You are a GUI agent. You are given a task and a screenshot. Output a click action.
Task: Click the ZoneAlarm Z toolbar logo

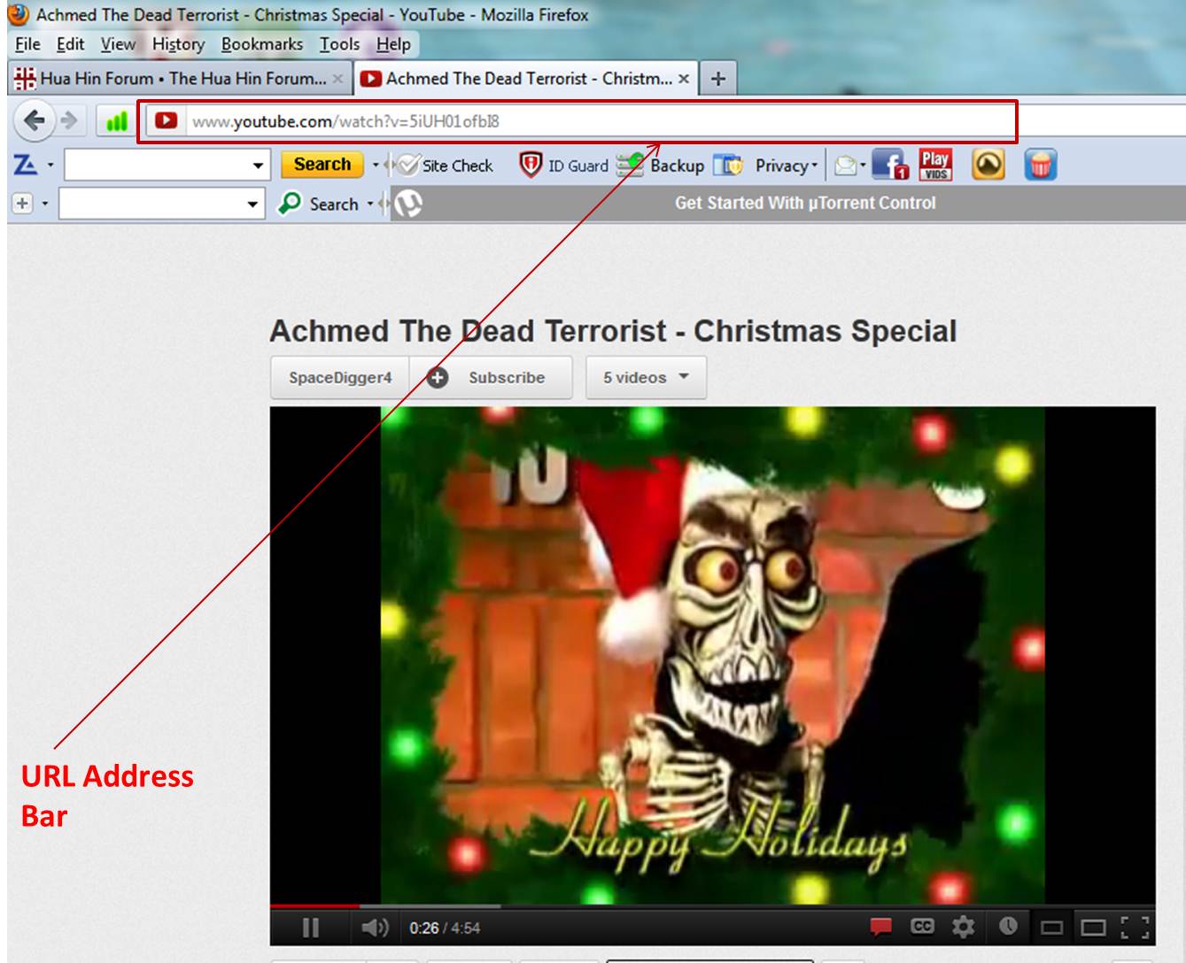tap(25, 165)
